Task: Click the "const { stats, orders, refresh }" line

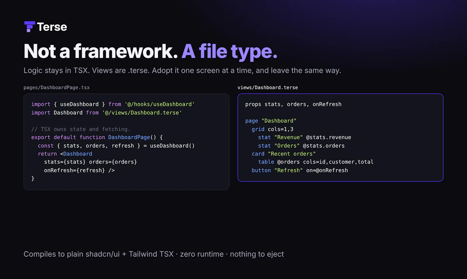Action: coord(116,146)
